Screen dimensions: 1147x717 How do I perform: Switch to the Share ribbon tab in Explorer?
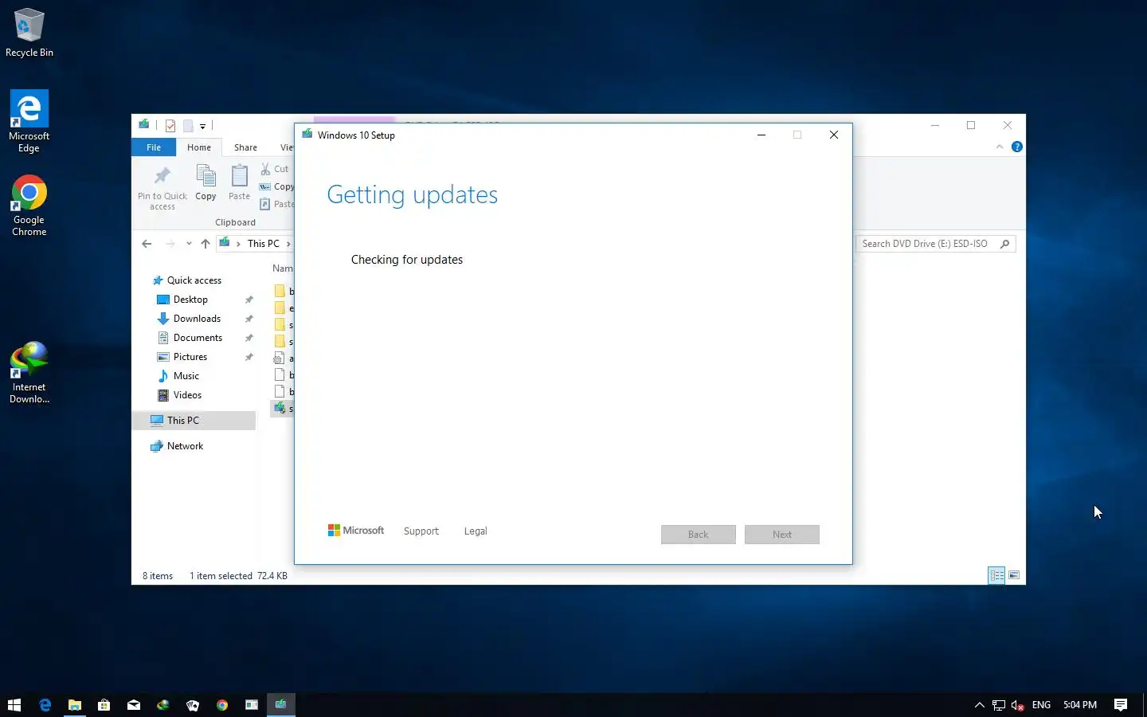point(245,147)
